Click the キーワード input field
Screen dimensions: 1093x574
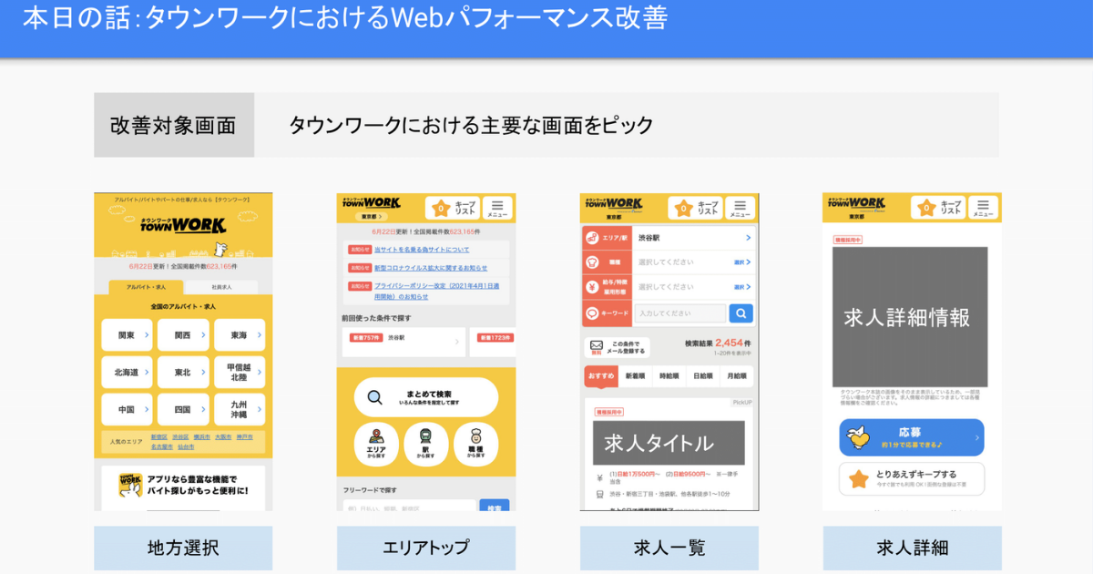(680, 313)
